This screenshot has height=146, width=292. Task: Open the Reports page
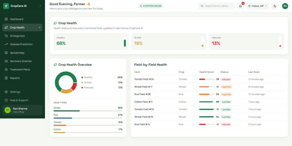coord(22,78)
